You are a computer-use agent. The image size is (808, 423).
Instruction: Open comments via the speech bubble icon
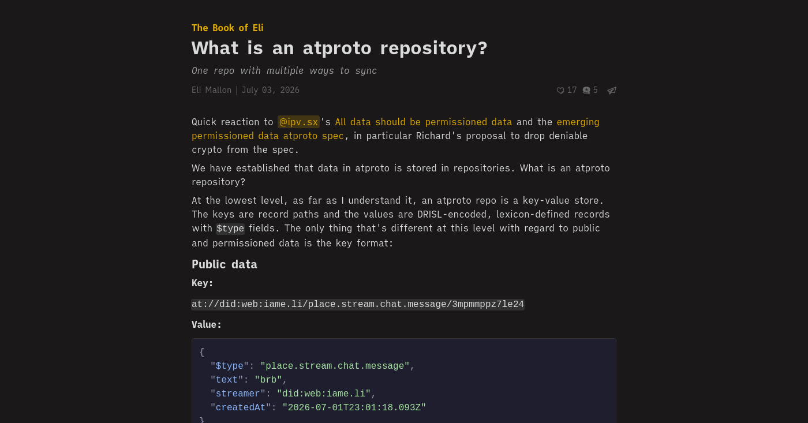click(586, 91)
